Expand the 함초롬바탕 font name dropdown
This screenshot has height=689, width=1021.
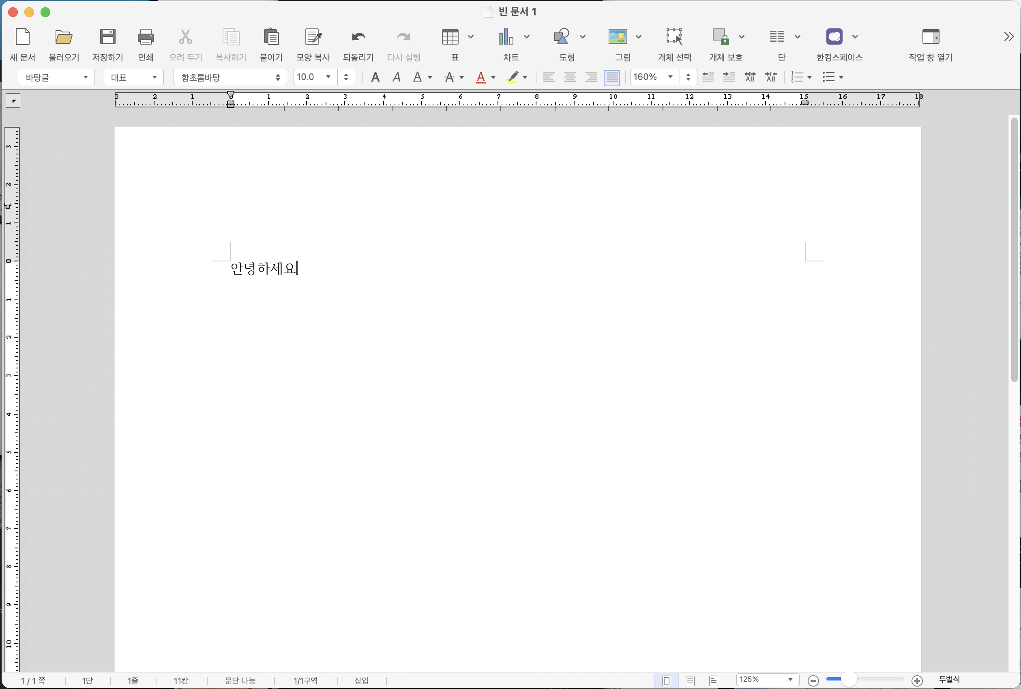pyautogui.click(x=230, y=78)
